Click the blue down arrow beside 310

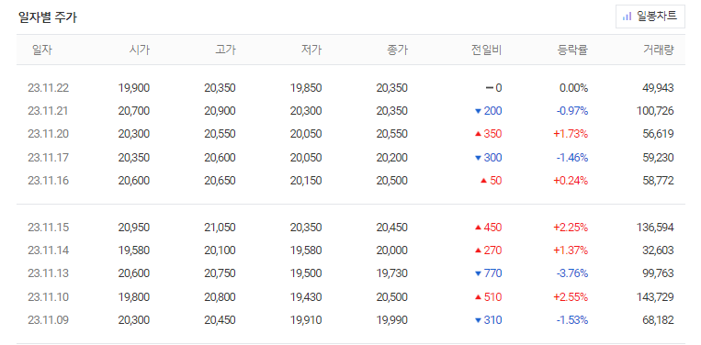click(478, 320)
